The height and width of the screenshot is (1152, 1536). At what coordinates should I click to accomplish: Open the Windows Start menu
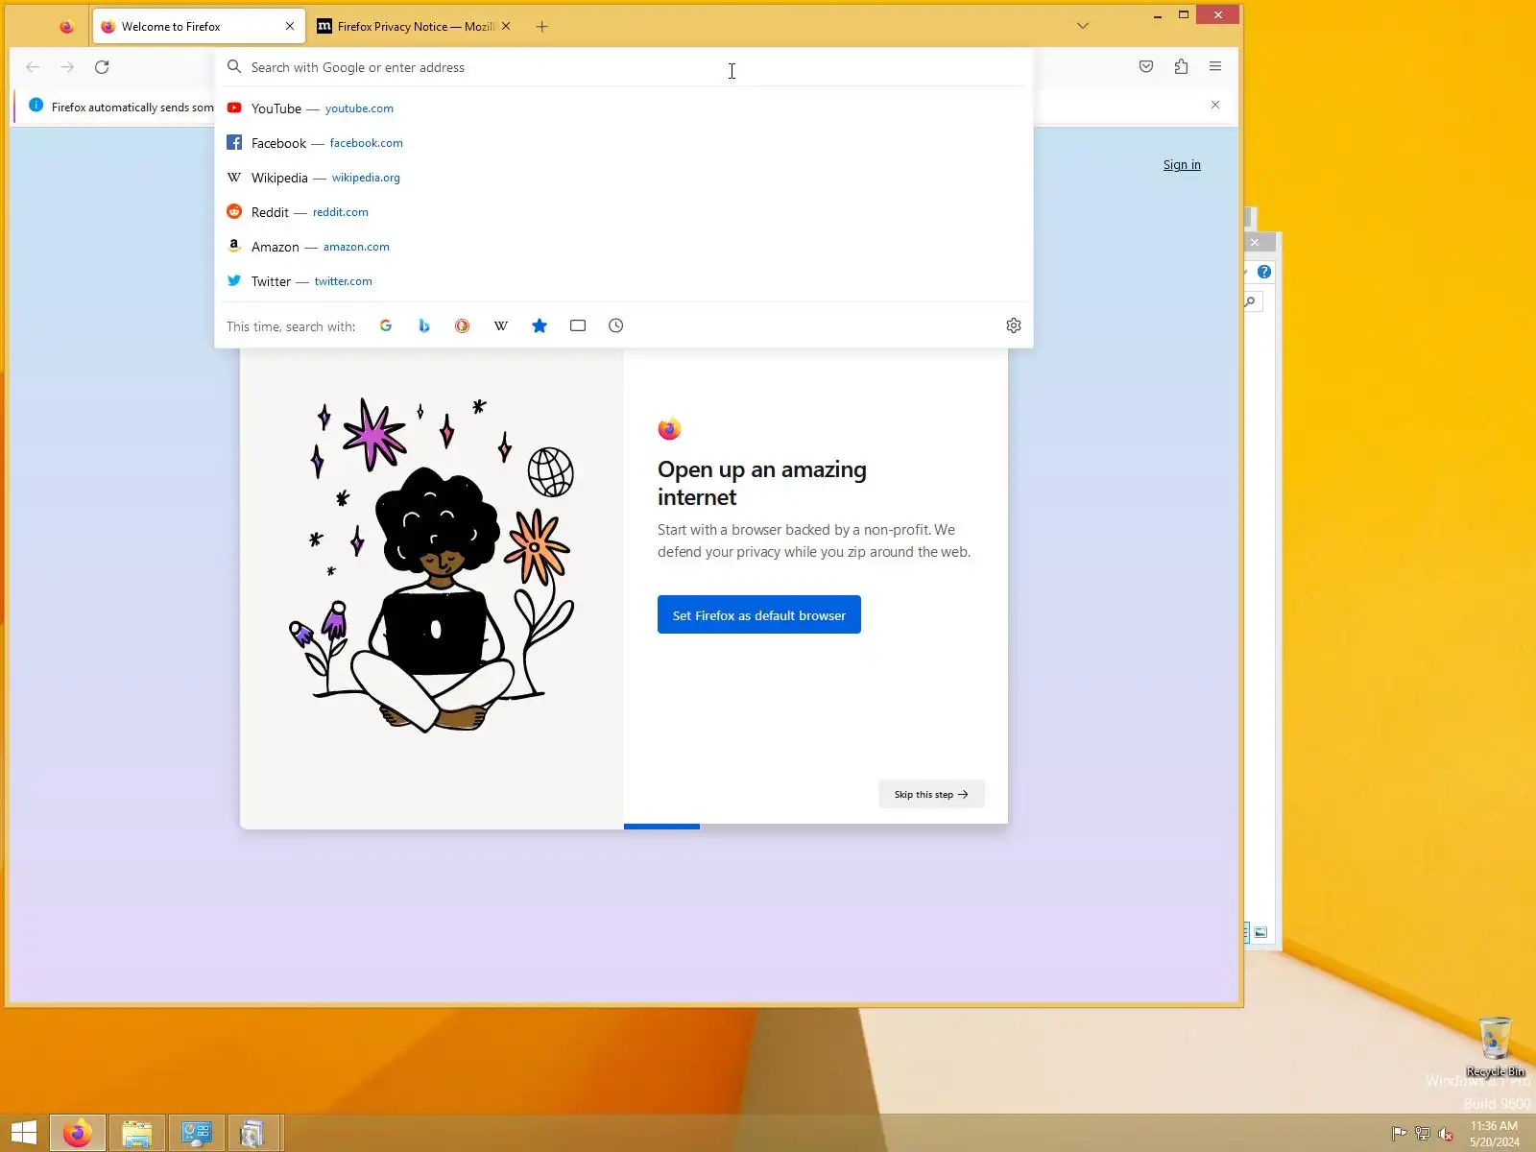pos(23,1134)
